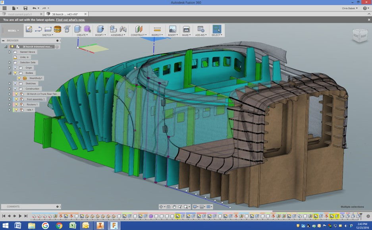This screenshot has width=372, height=230.
Task: Switch to 'most current part v1' tab
Action: pyautogui.click(x=20, y=14)
